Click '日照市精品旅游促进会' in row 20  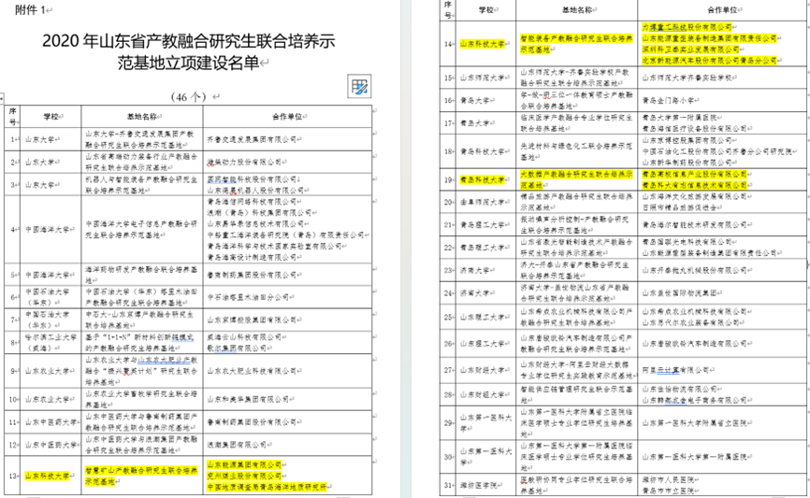(679, 207)
